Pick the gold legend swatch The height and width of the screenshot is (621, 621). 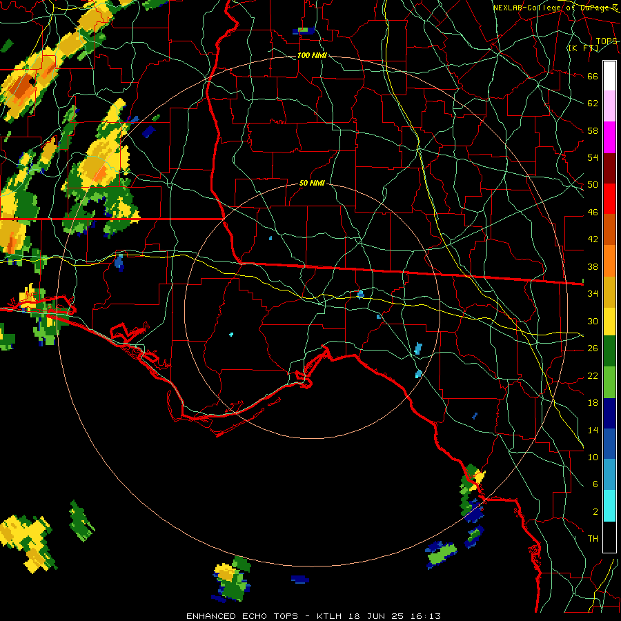[x=609, y=292]
